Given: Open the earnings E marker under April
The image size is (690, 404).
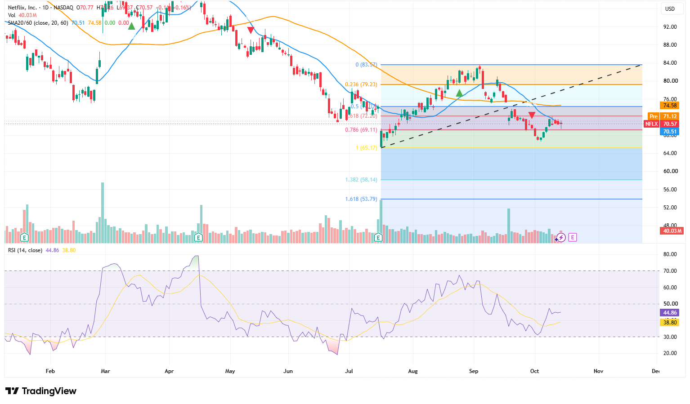Looking at the screenshot, I should 198,237.
